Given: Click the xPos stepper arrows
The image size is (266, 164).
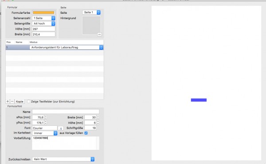Looking at the screenshot, I should pos(46,117).
